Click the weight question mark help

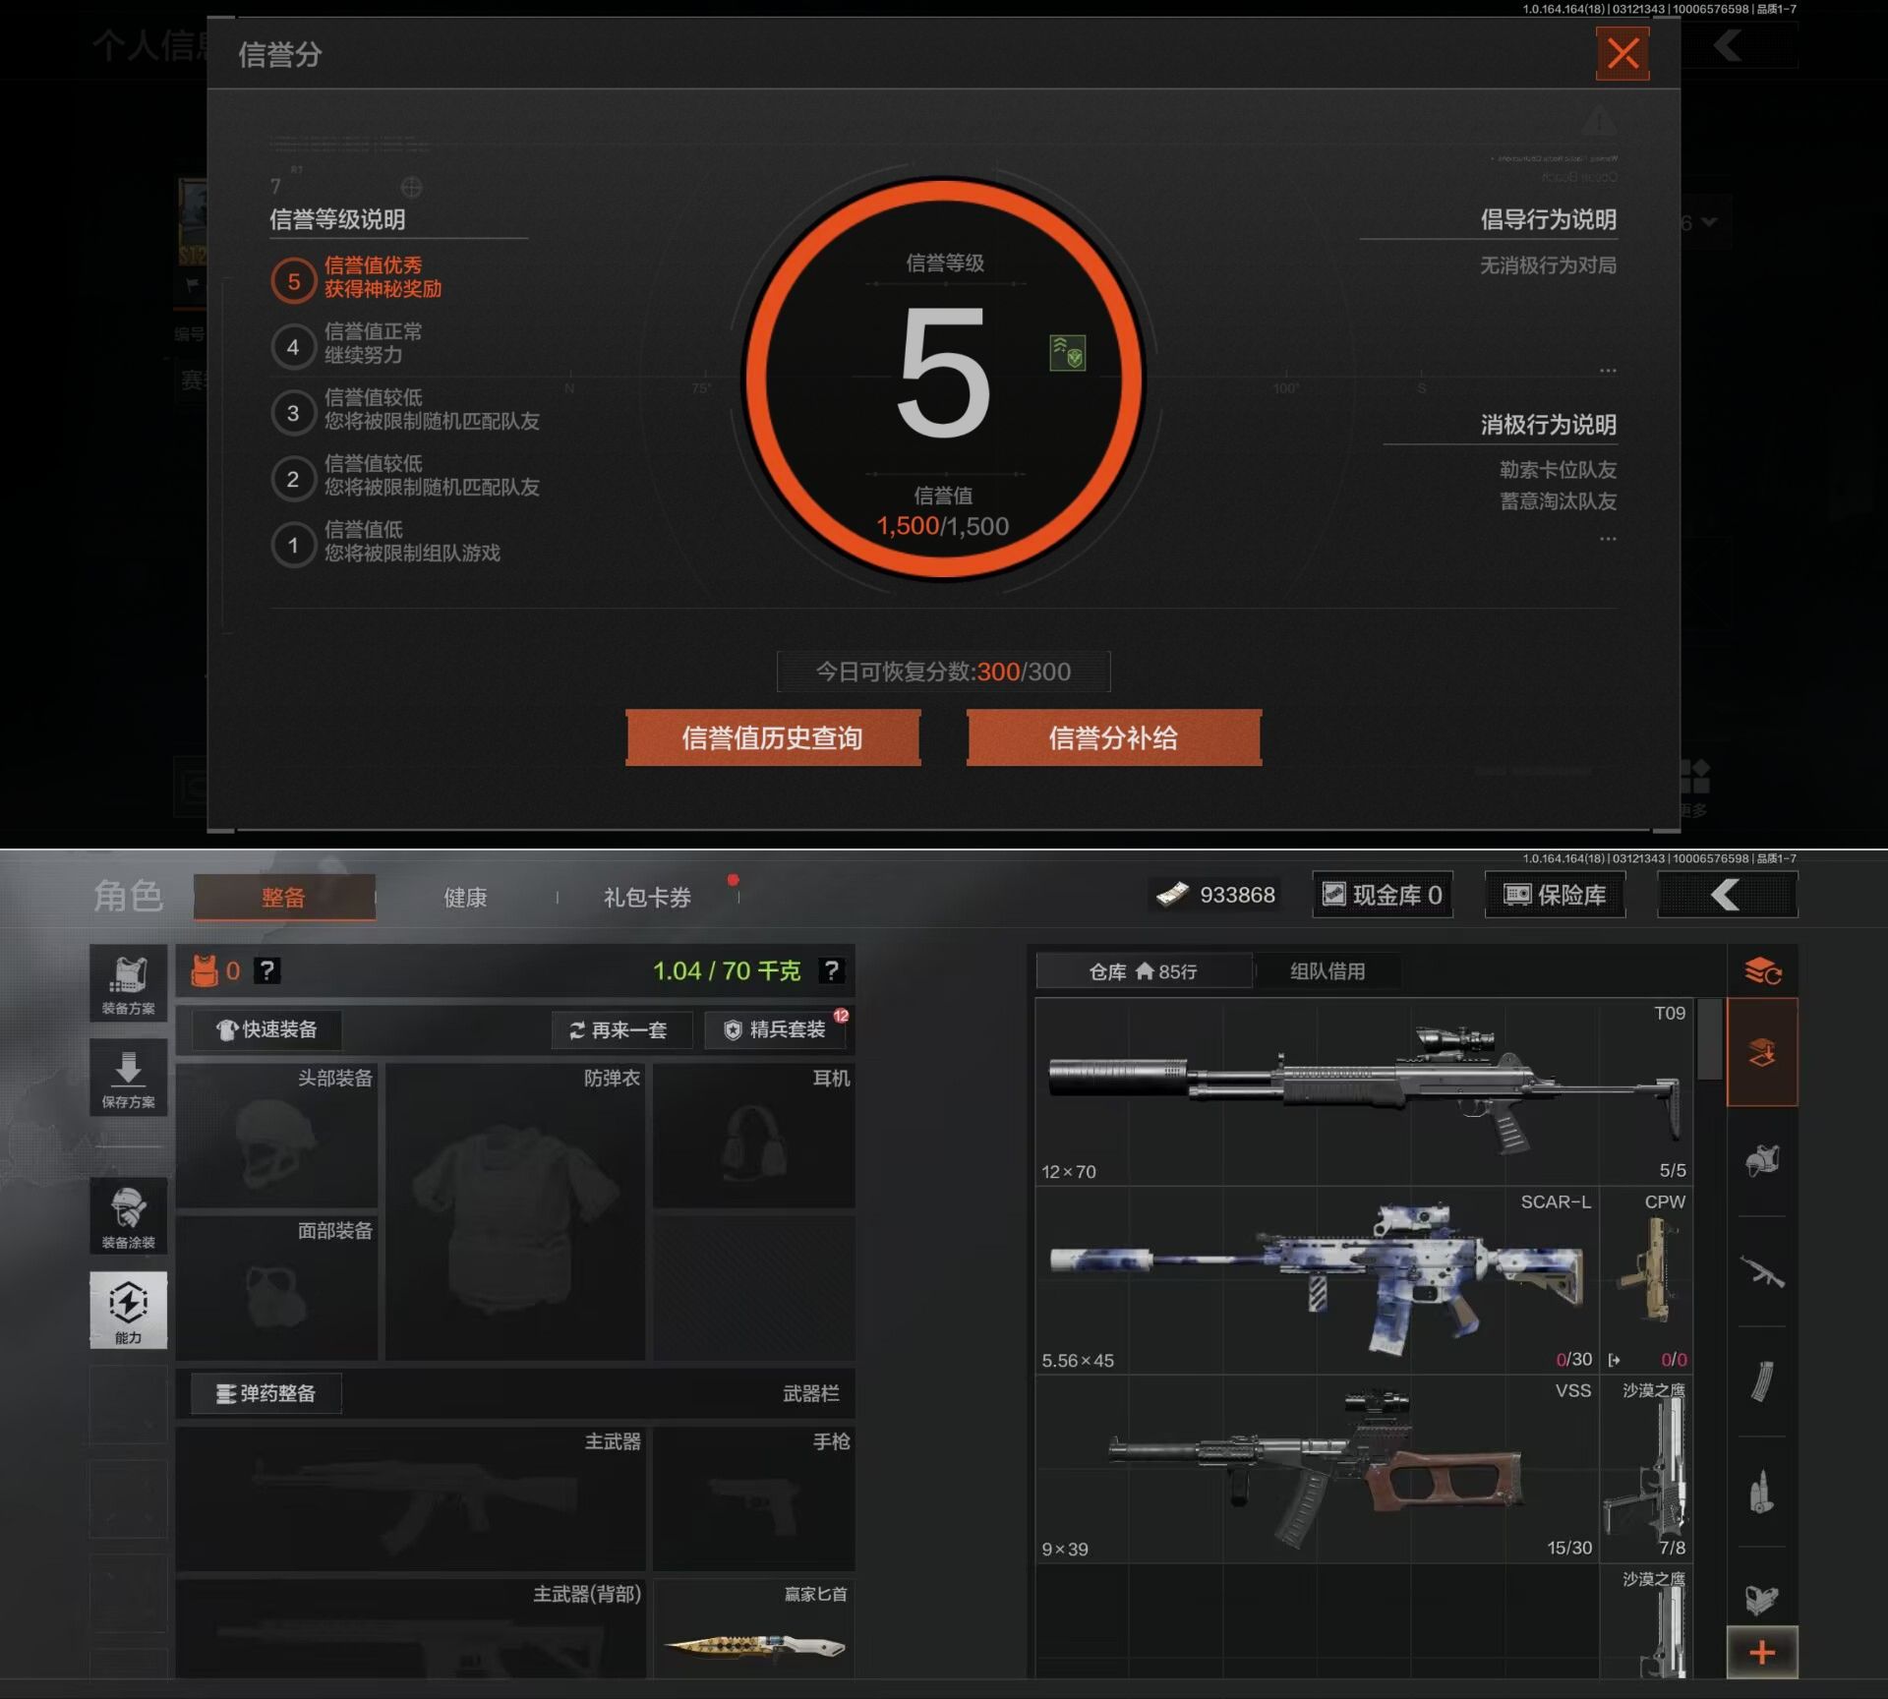click(x=831, y=970)
